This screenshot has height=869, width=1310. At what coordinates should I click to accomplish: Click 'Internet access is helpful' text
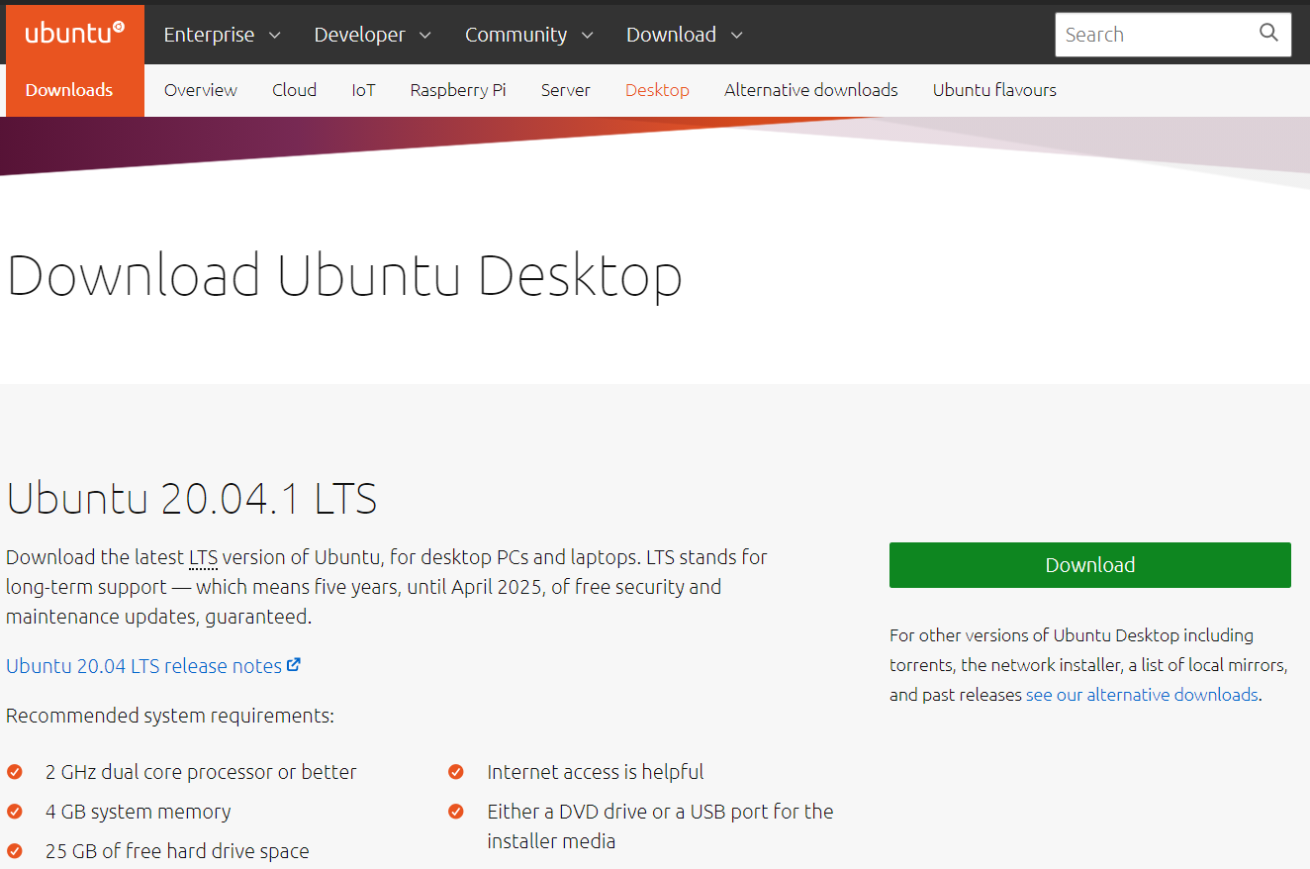tap(596, 772)
